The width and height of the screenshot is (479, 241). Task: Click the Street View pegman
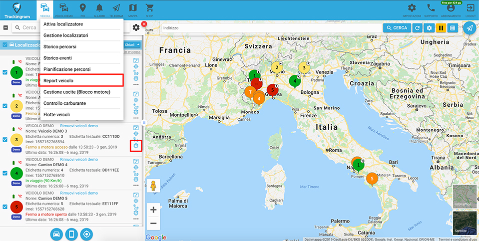[153, 186]
